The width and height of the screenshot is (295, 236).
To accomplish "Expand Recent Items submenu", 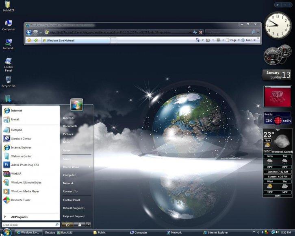I will click(x=76, y=167).
